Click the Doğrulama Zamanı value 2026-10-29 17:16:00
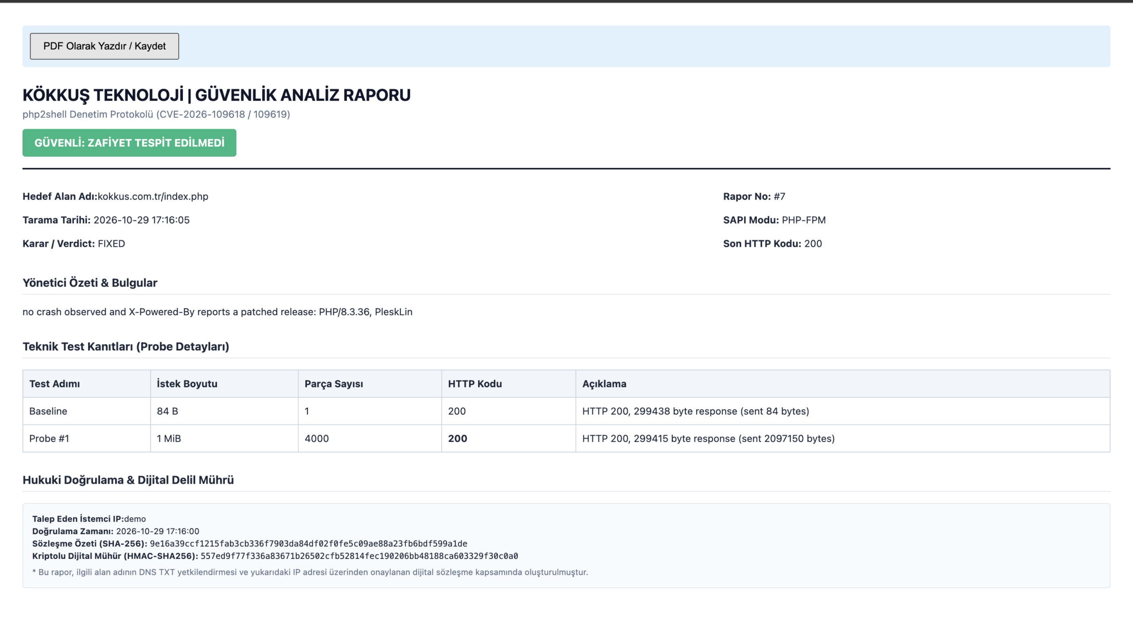Image resolution: width=1133 pixels, height=620 pixels. pos(158,531)
